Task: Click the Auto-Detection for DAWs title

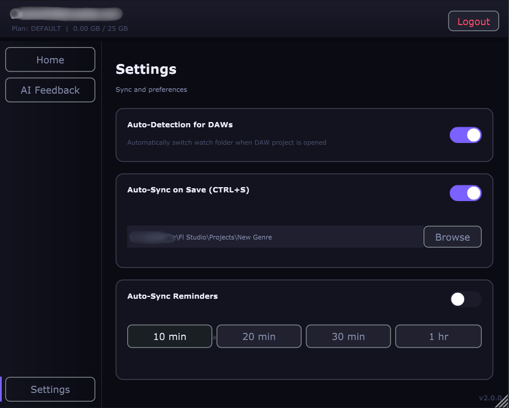Action: click(180, 124)
